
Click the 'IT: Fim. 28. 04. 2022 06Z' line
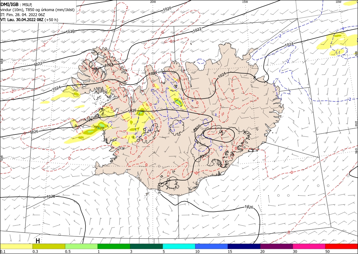tap(23, 15)
